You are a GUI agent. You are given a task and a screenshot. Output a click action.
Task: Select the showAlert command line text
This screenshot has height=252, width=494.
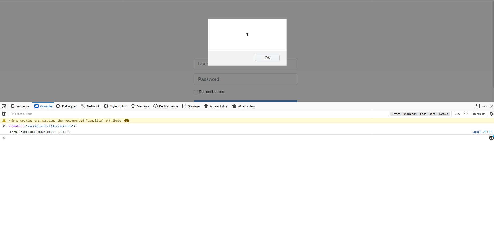point(43,126)
